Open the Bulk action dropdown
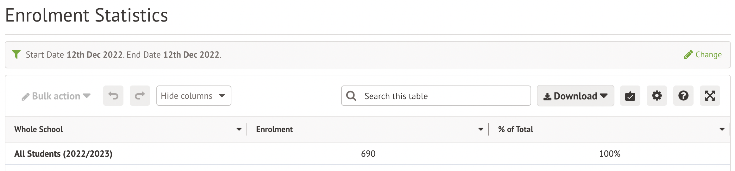The image size is (735, 171). point(56,96)
